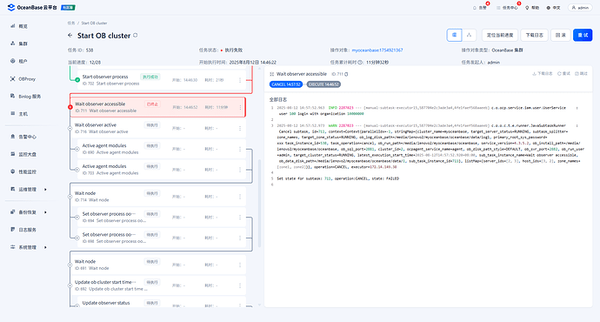The image size is (600, 322).
Task: Download the subtask log in detail panel
Action: click(x=543, y=73)
